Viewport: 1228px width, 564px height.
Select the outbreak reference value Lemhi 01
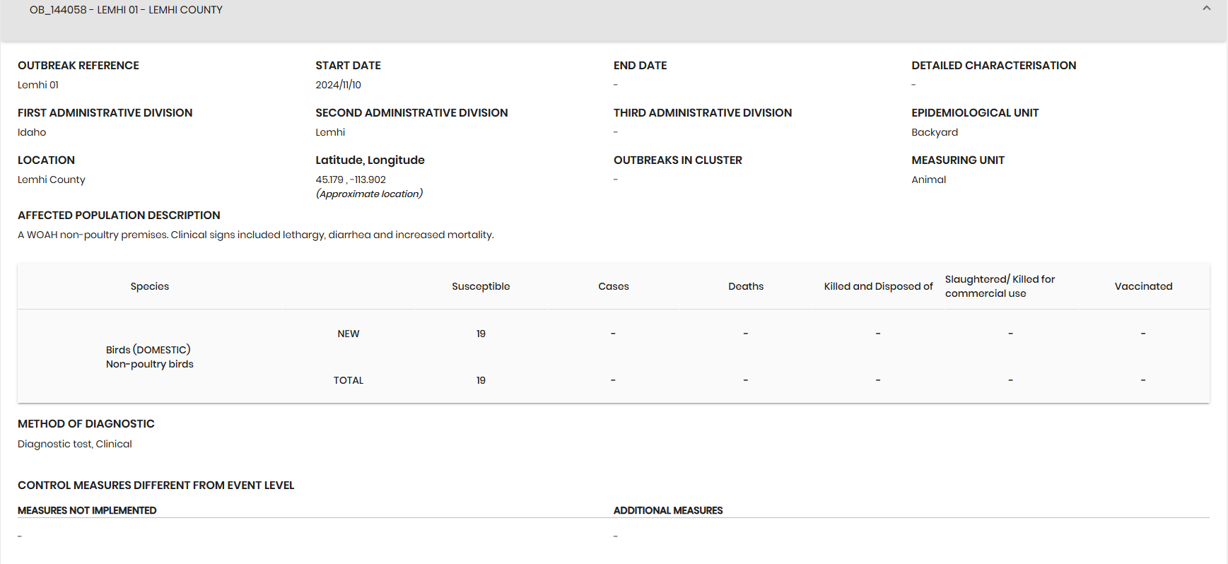tap(38, 85)
